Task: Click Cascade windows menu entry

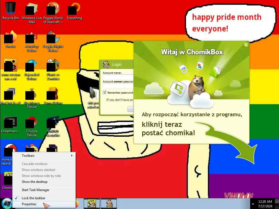Action: 44,164
